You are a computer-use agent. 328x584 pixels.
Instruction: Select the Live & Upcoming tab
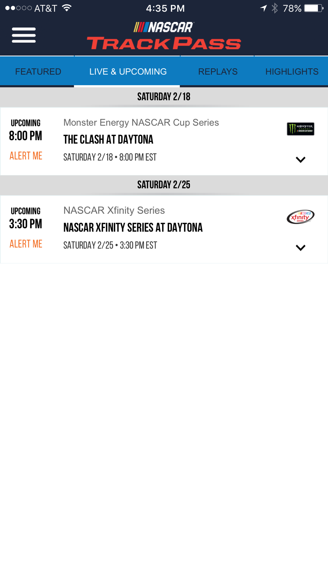[x=128, y=72]
